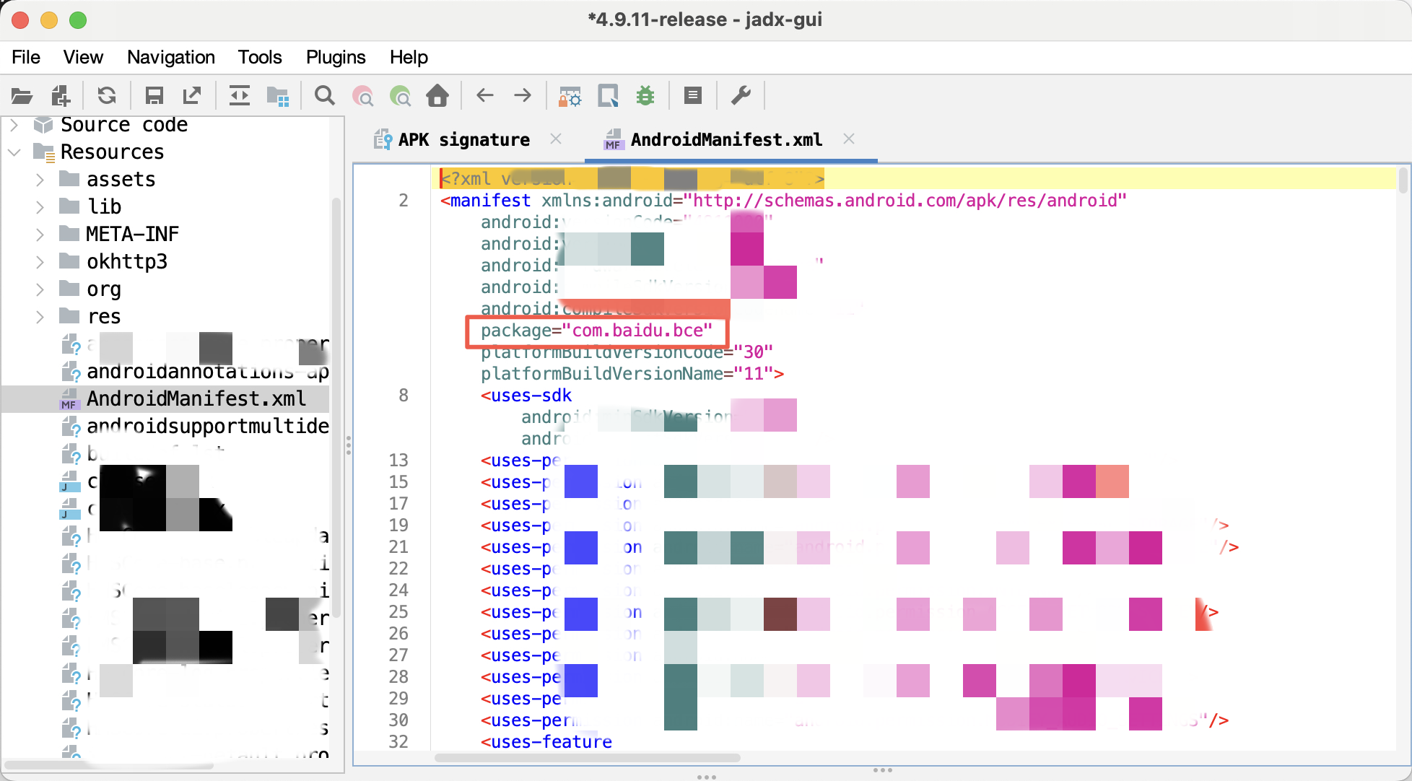The image size is (1412, 781).
Task: Click the resource tree vertical scrollbar
Action: pos(336,408)
